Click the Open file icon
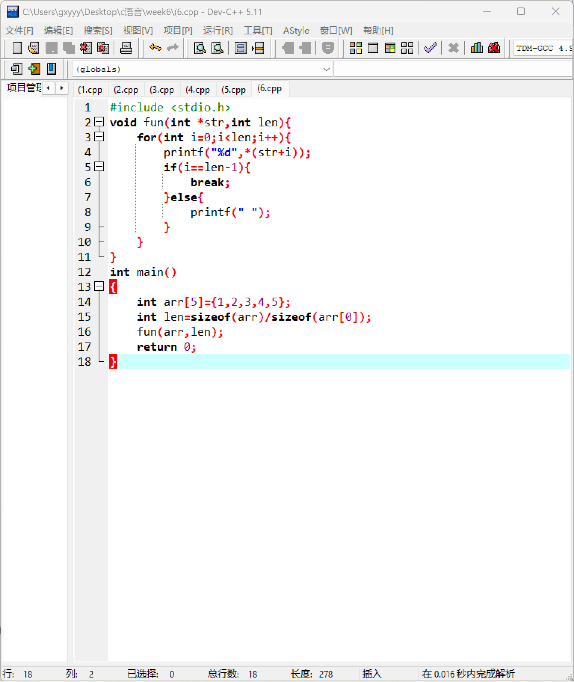Image resolution: width=574 pixels, height=682 pixels. 34,48
